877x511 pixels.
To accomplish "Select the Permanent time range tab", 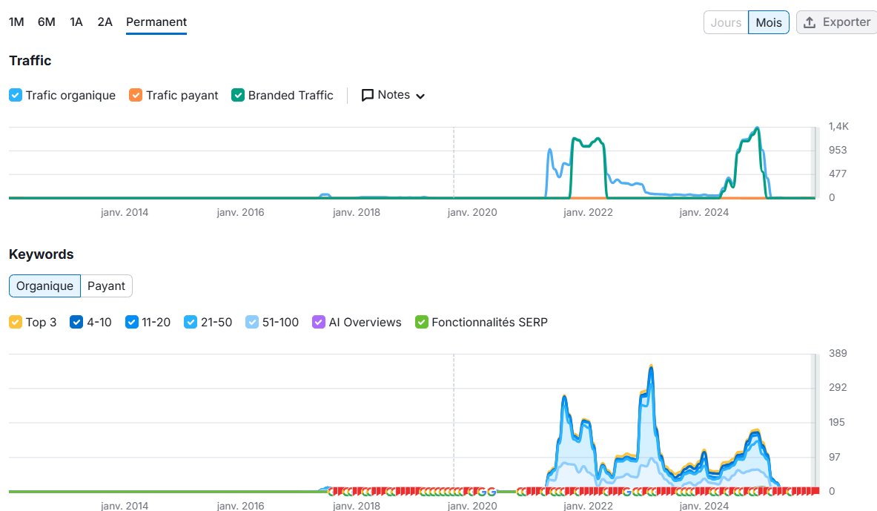I will (156, 22).
